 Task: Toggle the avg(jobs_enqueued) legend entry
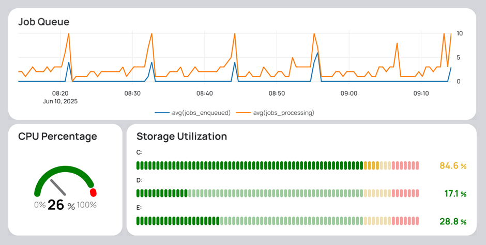pyautogui.click(x=192, y=113)
